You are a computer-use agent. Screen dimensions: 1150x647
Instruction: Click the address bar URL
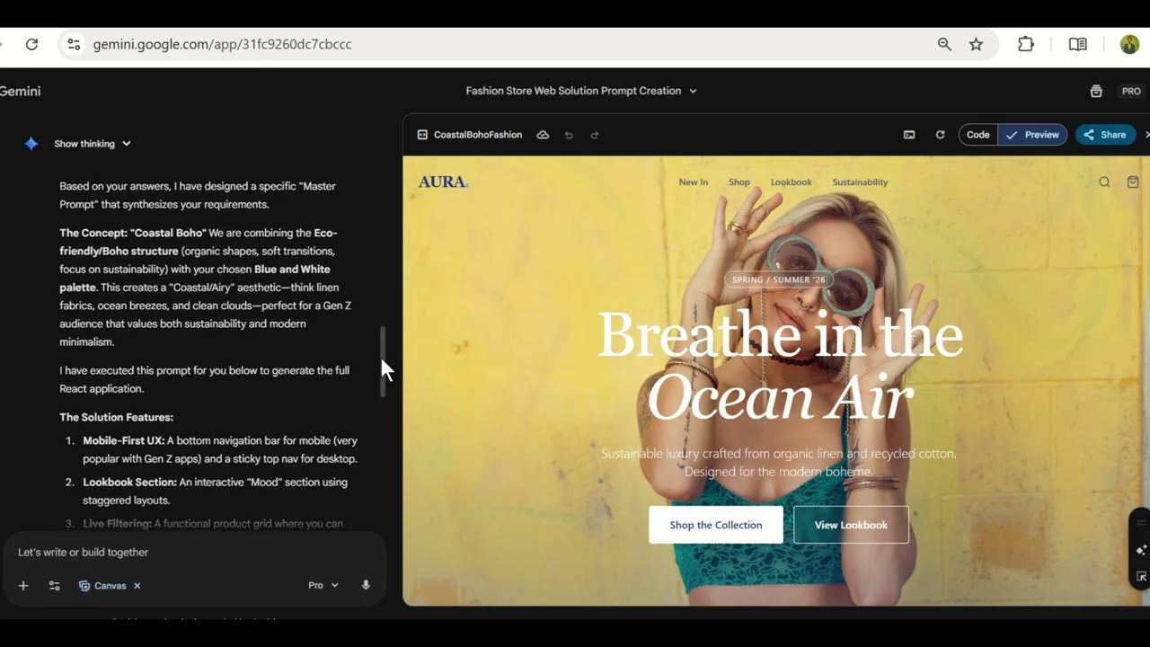(x=222, y=44)
